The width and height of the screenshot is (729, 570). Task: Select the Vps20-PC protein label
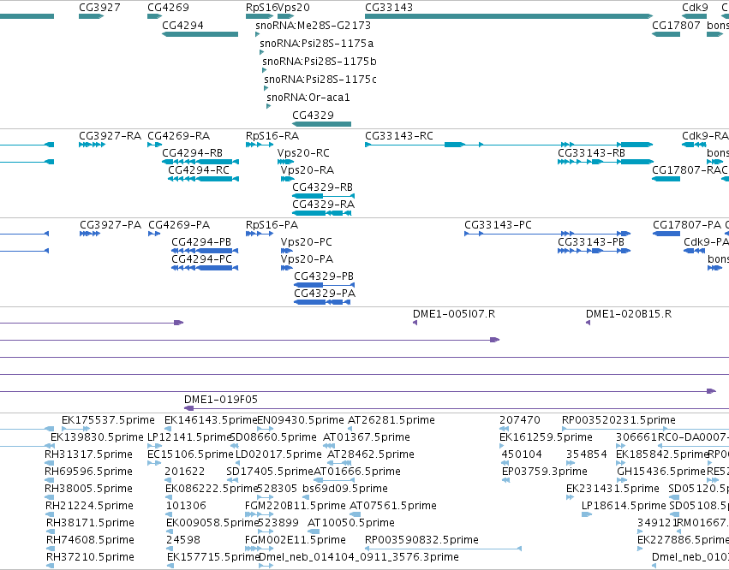pos(307,242)
